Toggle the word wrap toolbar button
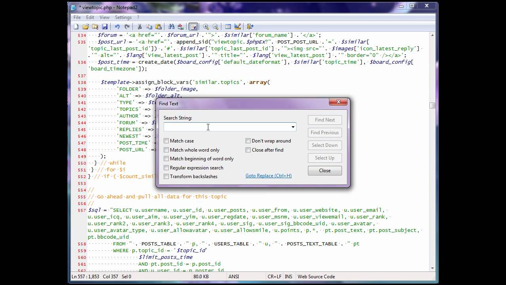 pyautogui.click(x=193, y=27)
